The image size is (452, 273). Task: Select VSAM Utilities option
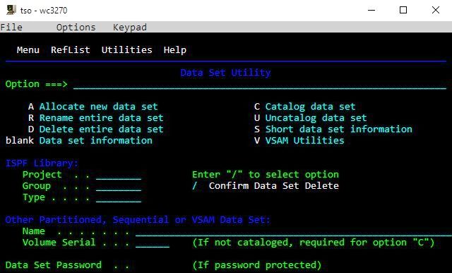pos(299,141)
